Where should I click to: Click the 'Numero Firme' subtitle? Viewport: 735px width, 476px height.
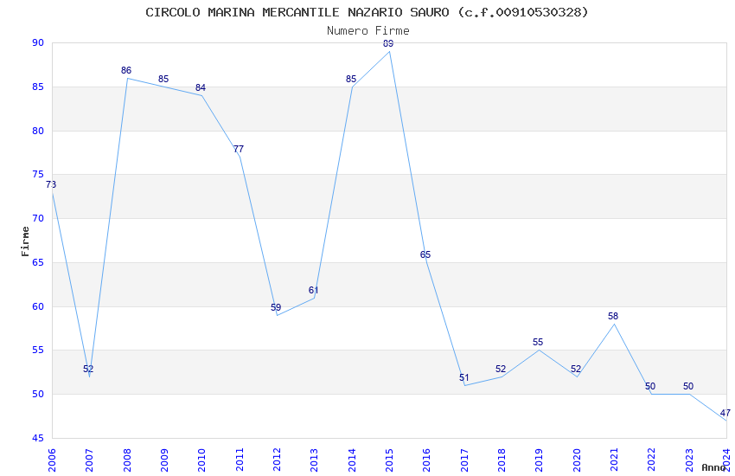(368, 31)
